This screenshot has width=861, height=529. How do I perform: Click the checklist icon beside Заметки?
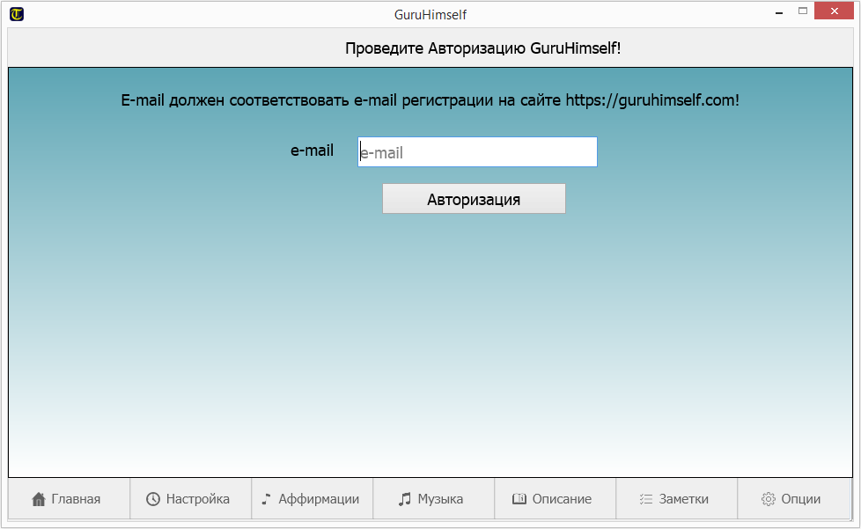646,499
